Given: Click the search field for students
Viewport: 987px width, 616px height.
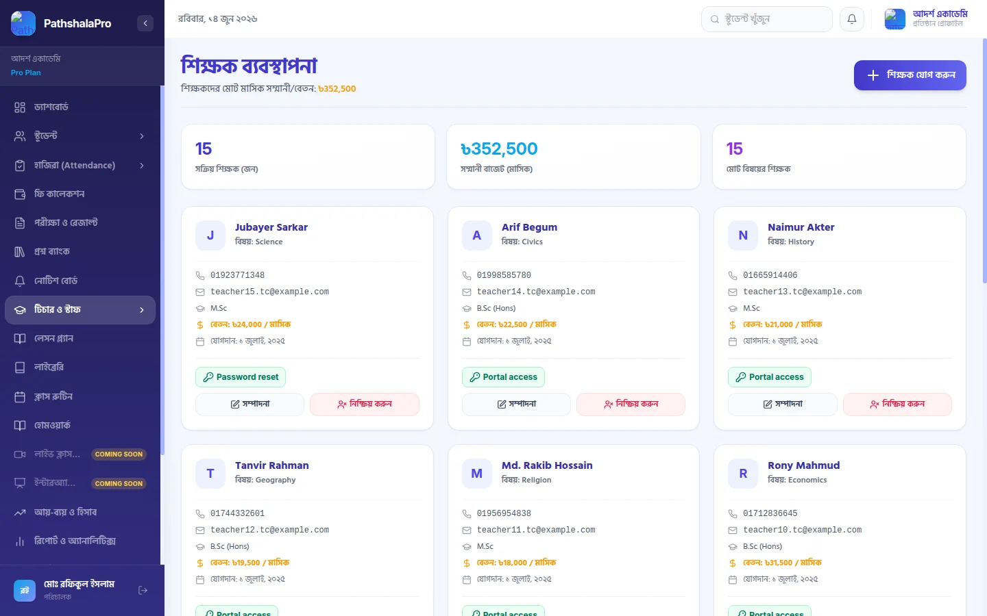Looking at the screenshot, I should tap(766, 19).
